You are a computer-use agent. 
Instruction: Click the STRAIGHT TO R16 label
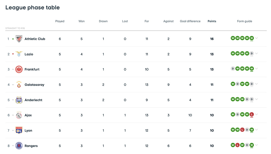coord(15,28)
